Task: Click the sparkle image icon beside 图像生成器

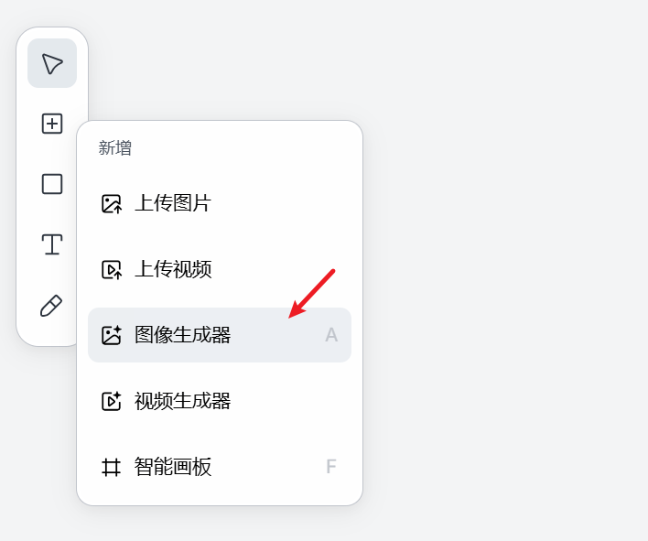Action: [x=112, y=335]
